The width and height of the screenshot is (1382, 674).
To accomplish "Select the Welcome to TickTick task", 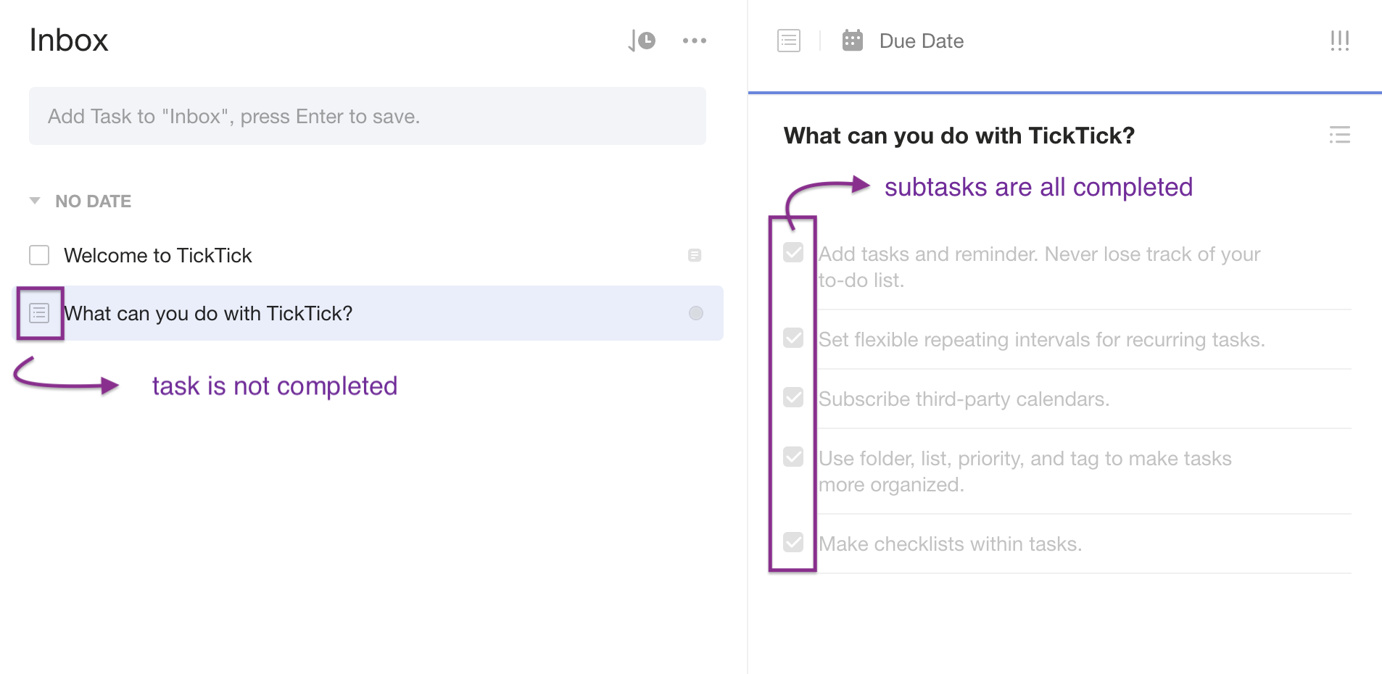I will pos(158,255).
